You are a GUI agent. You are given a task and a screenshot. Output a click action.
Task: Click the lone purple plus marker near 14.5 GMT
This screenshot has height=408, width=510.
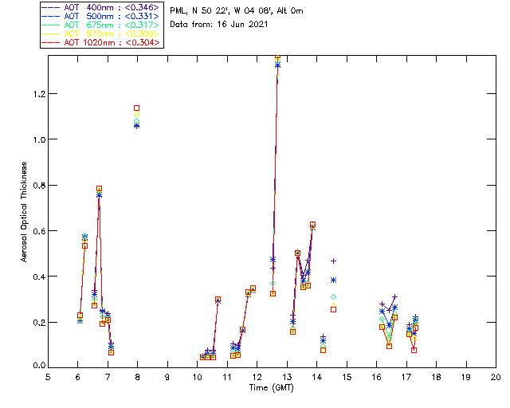[333, 261]
